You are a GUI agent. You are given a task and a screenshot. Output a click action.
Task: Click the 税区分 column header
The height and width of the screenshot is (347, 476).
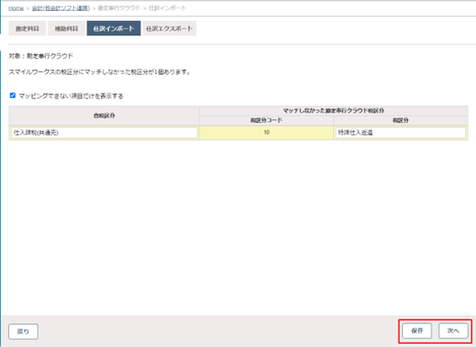(400, 120)
